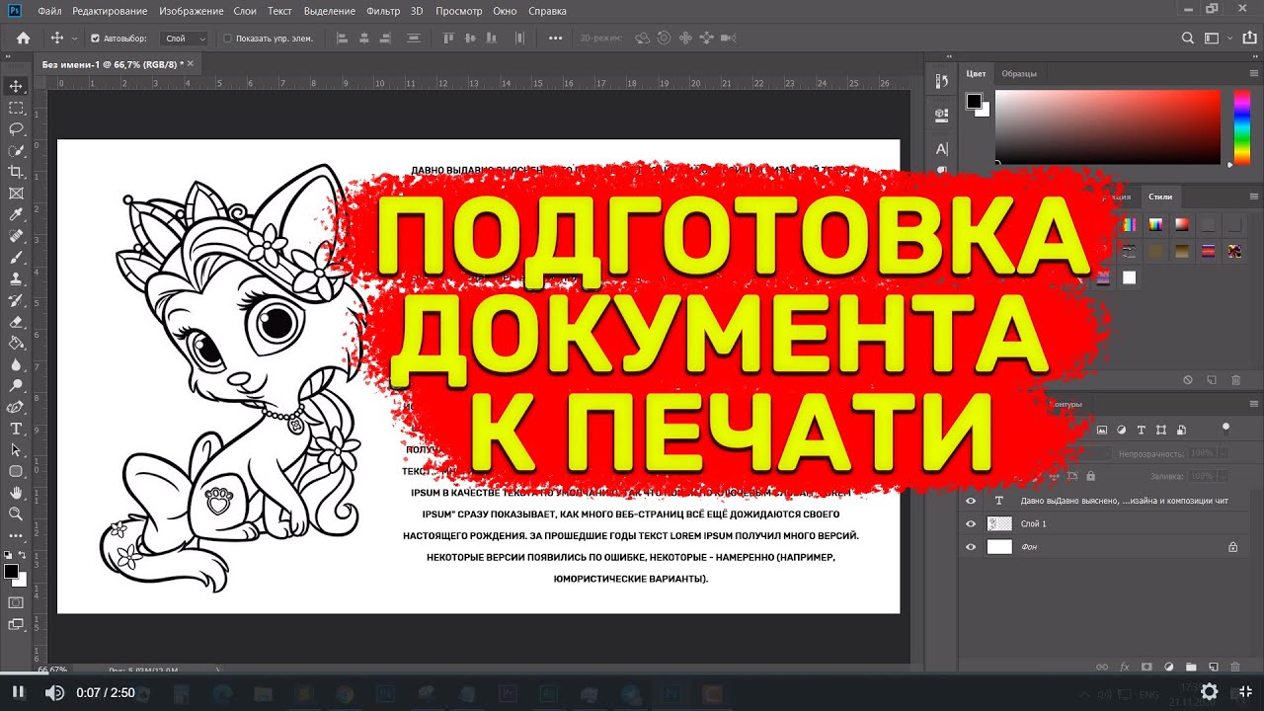1264x711 pixels.
Task: Select the Rectangular Marquee tool
Action: click(16, 108)
